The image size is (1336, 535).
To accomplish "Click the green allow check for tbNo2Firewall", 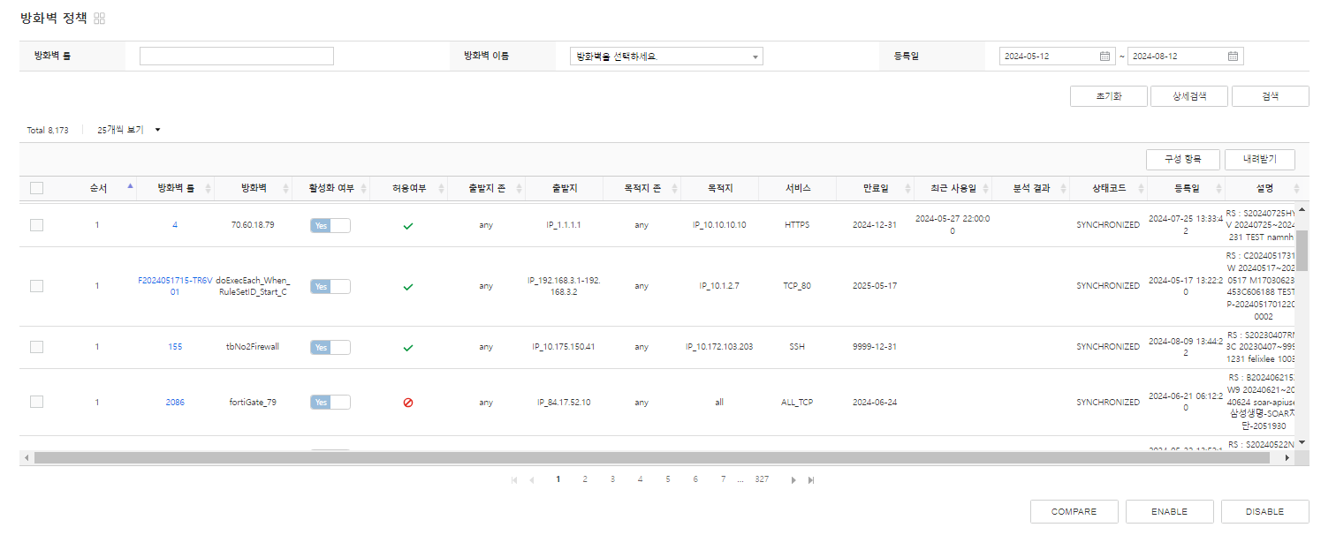I will point(408,348).
